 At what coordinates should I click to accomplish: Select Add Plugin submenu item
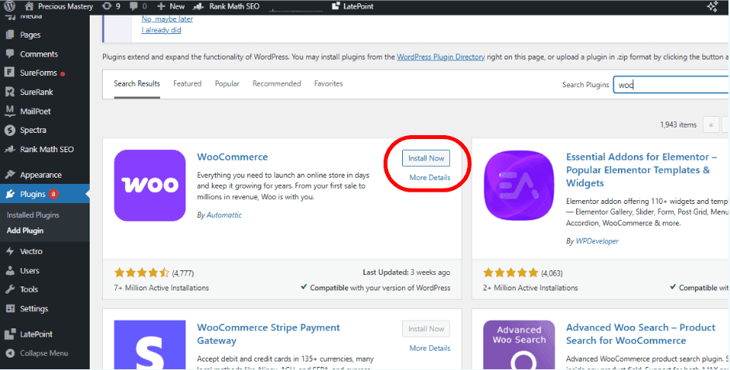26,230
